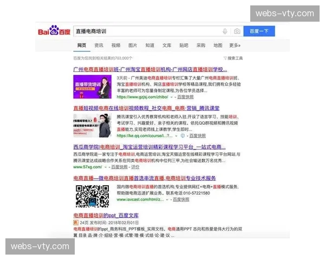Image resolution: width=325 pixels, height=260 pixels.
Task: Click verification badge icon beside ke.qq.com
Action: tap(183, 135)
